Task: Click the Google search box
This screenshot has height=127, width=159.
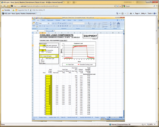Action: click(x=139, y=6)
